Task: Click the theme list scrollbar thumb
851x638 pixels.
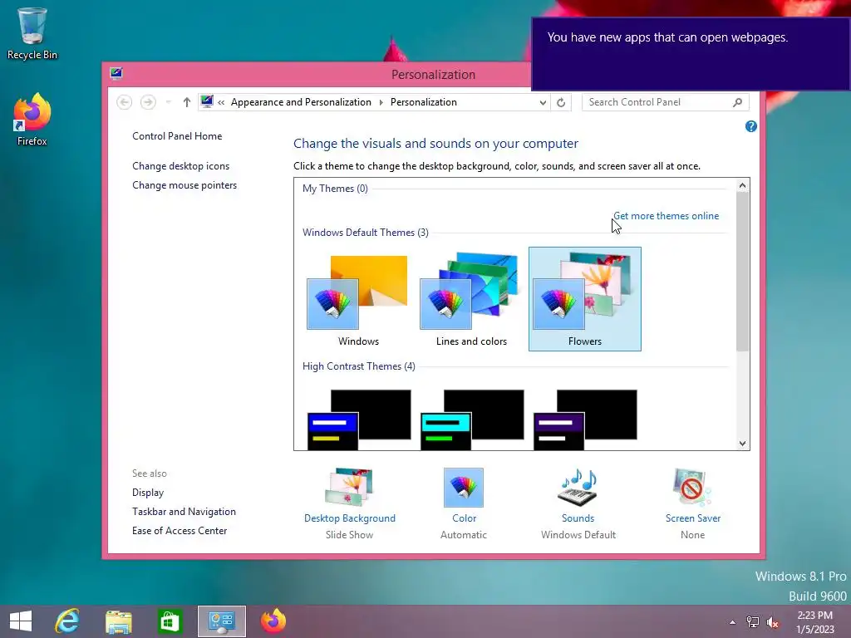Action: coord(742,272)
